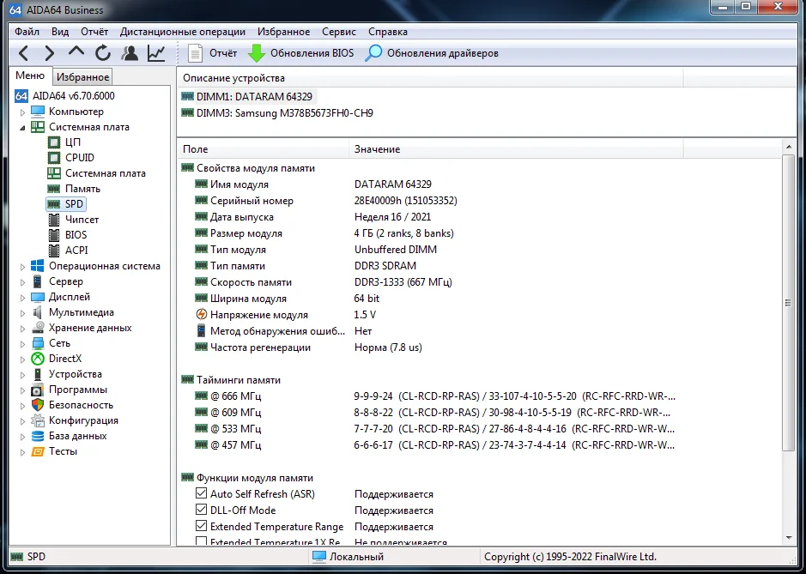Click the Операционная система Windows icon
The height and width of the screenshot is (574, 806).
tap(38, 266)
